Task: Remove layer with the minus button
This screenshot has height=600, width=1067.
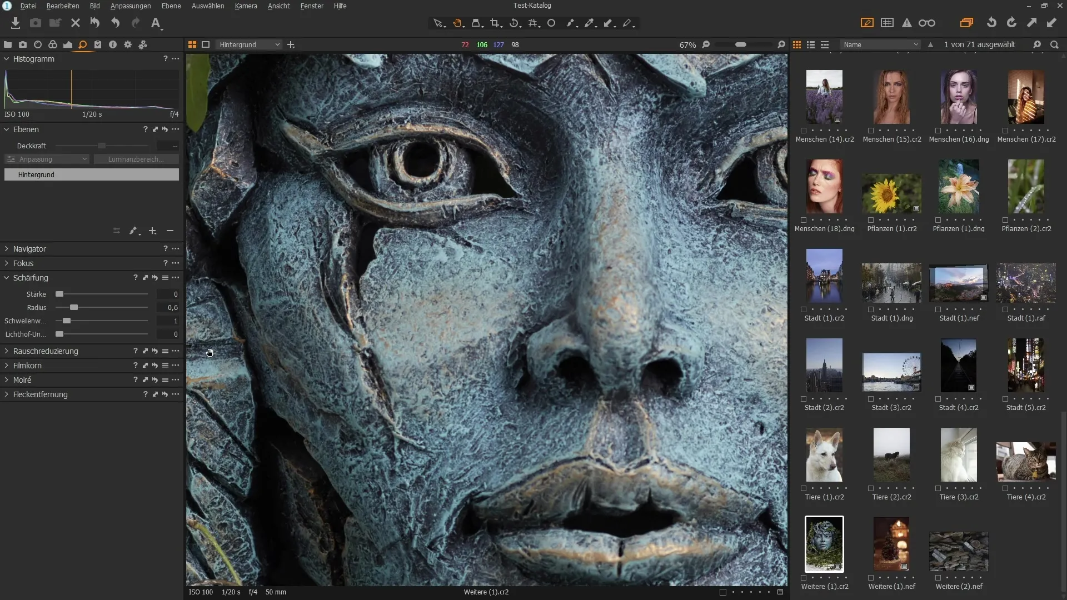Action: 170,231
